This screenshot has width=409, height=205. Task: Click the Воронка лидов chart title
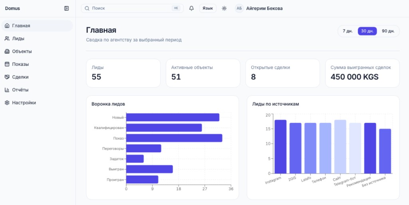[108, 104]
